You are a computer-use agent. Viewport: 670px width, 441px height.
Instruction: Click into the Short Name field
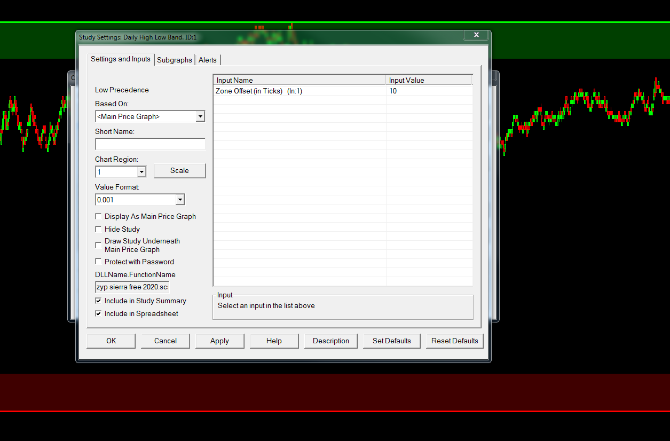[x=150, y=144]
